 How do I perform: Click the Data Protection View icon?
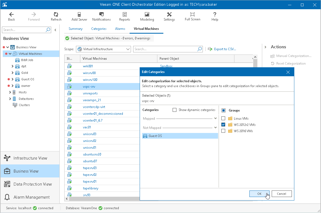point(7,184)
